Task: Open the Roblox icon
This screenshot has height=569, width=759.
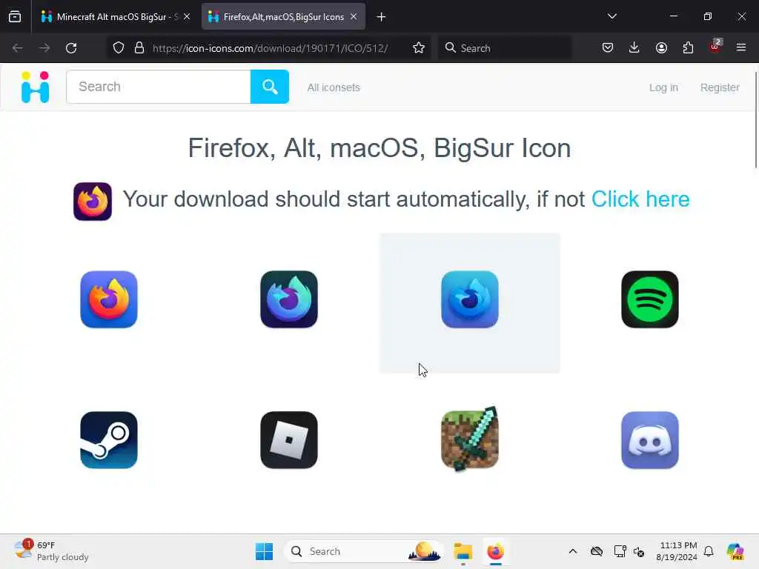Action: [289, 440]
